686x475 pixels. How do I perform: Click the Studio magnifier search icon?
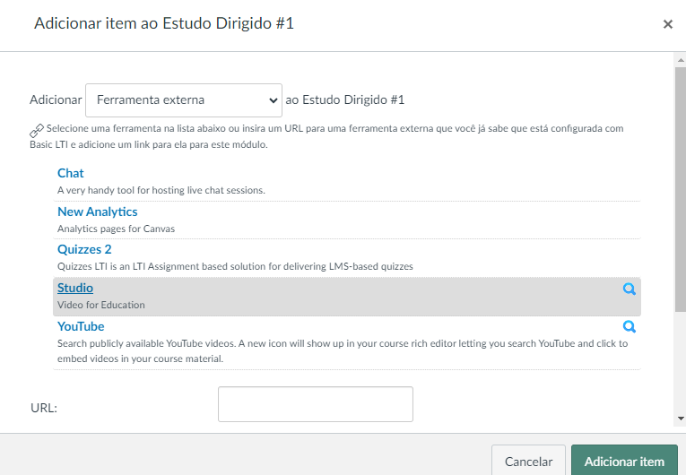click(629, 289)
